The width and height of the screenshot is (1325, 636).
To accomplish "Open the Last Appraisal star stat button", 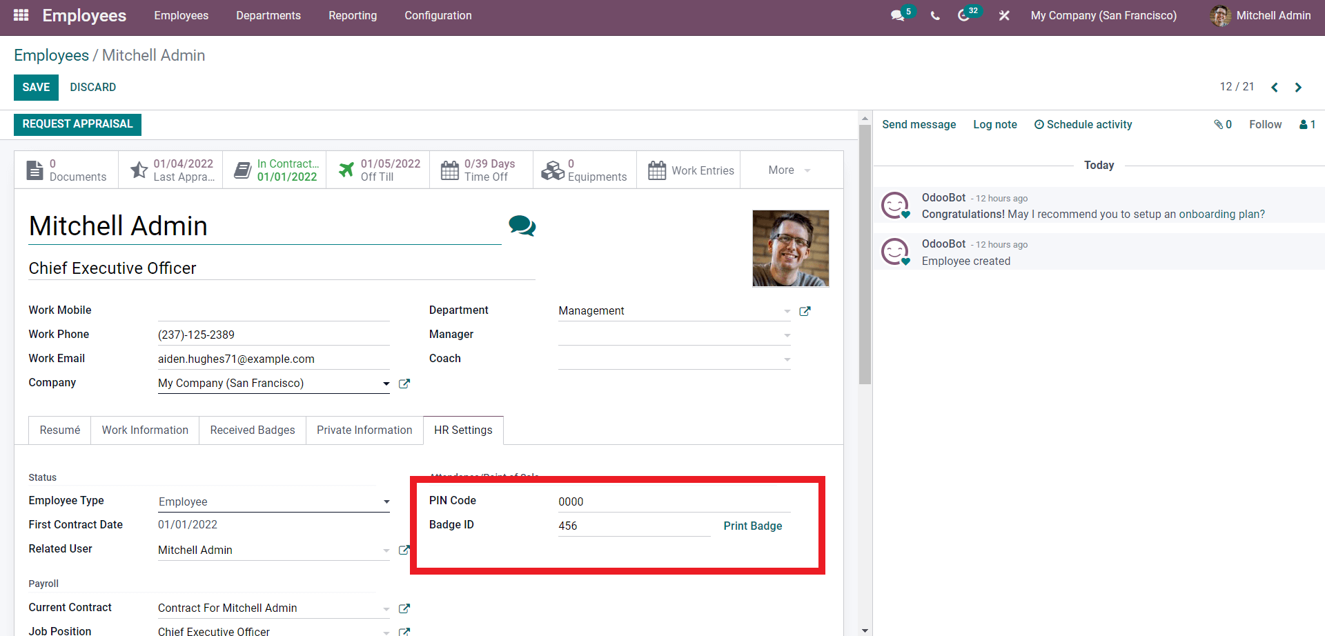I will click(170, 170).
